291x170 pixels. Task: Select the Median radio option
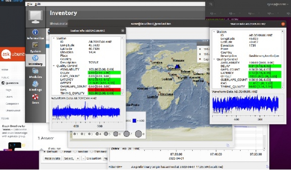[x=75, y=151]
